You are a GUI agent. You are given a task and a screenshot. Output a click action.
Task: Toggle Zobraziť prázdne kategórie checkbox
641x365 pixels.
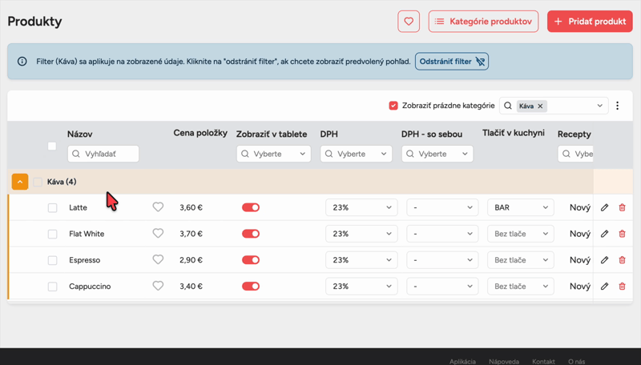393,106
